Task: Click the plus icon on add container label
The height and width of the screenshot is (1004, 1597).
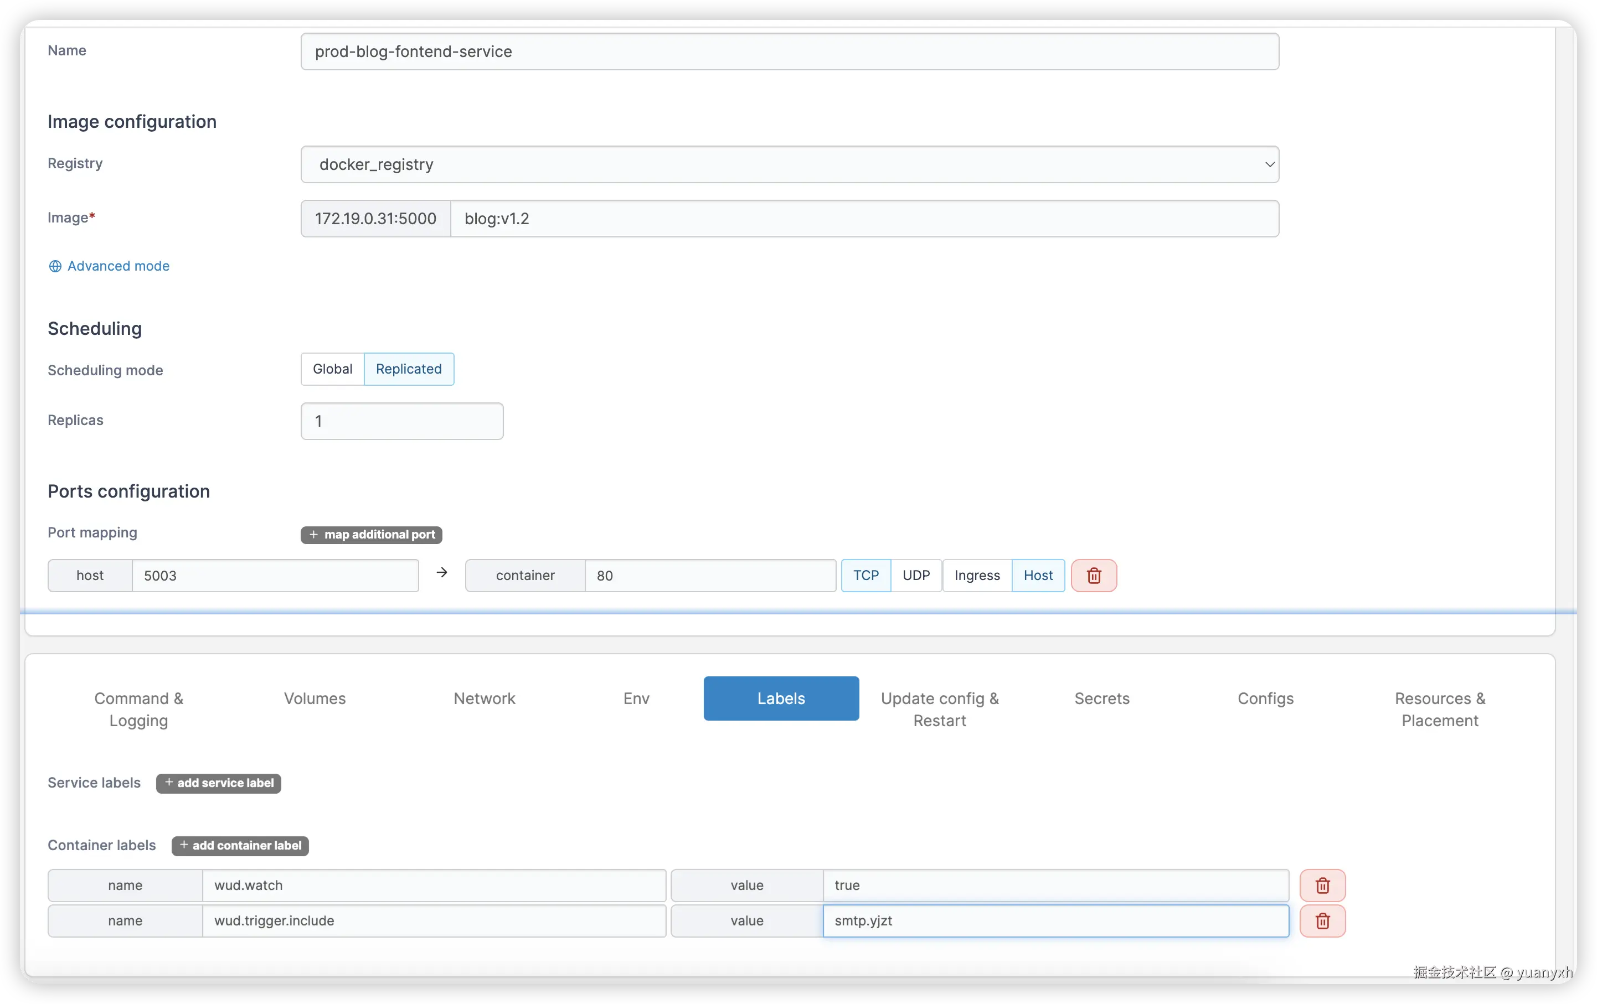Action: [x=184, y=846]
